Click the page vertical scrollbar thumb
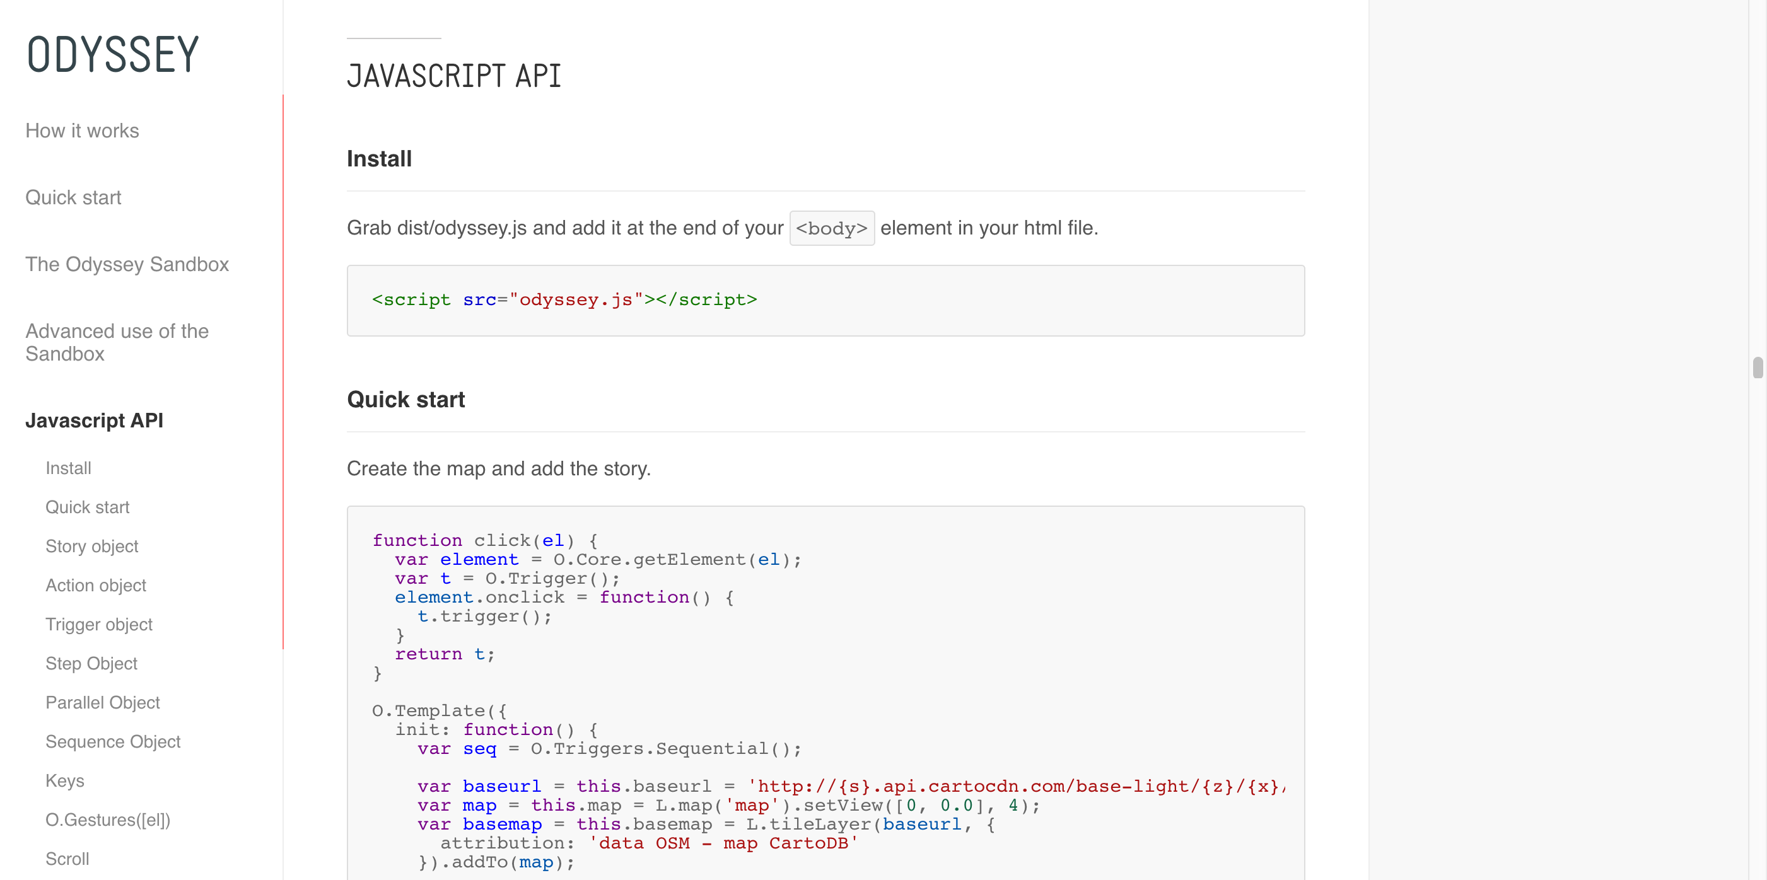Viewport: 1767px width, 880px height. 1758,368
